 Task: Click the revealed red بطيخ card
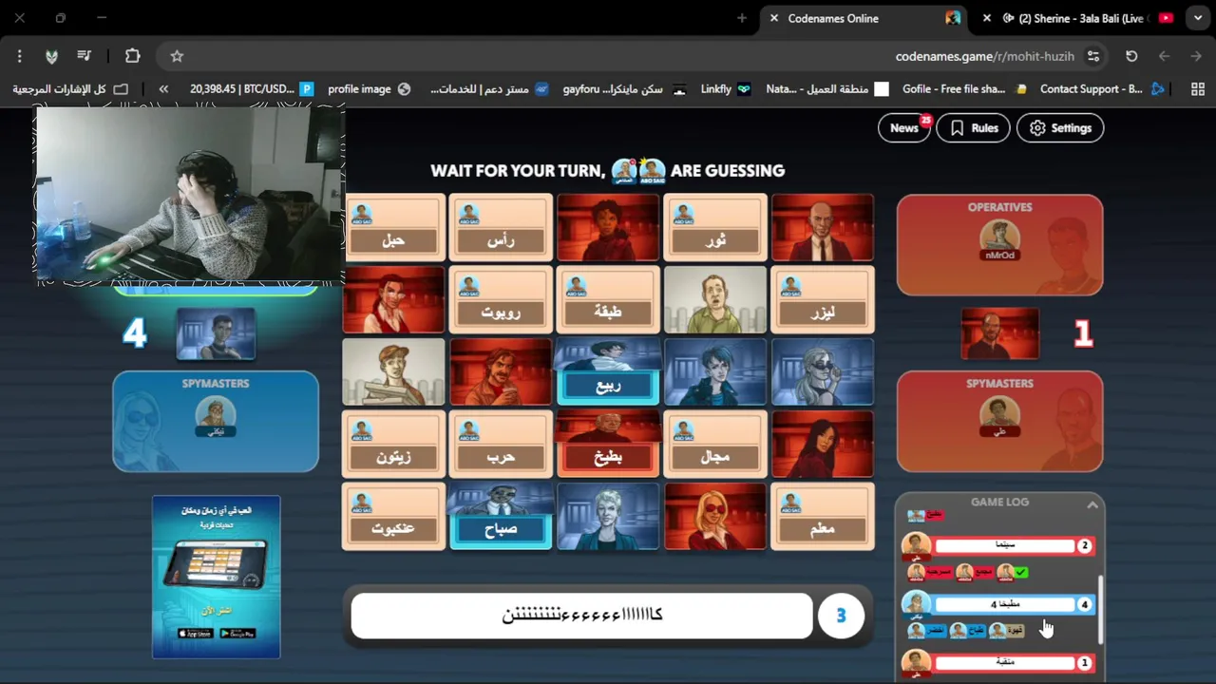(x=608, y=445)
